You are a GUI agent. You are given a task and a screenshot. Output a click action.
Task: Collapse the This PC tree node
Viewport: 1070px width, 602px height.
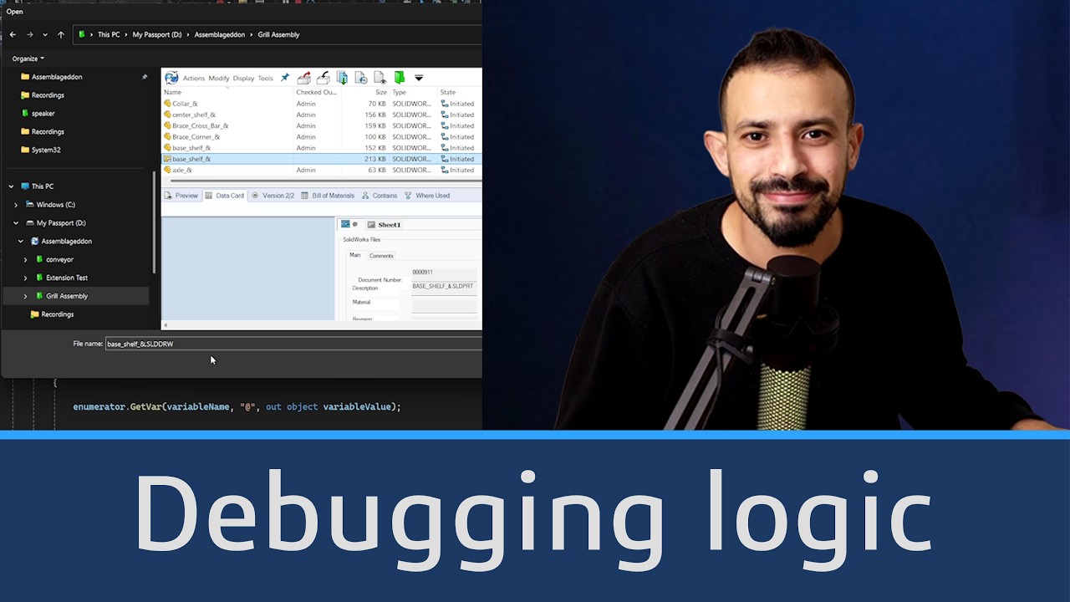(11, 186)
